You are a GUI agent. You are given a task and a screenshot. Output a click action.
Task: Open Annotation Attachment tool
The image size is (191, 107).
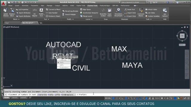point(118,12)
